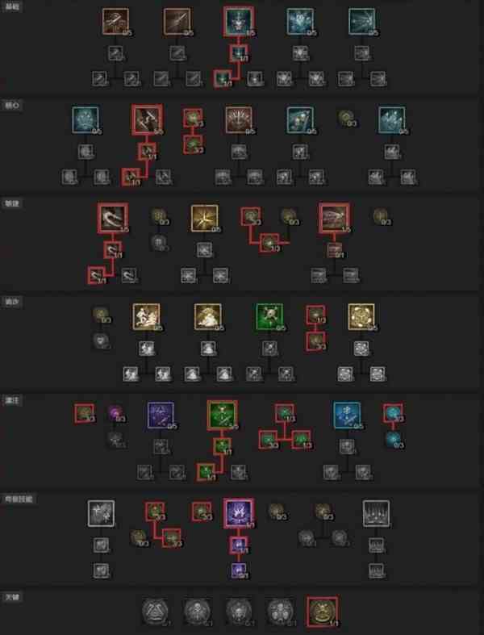This screenshot has height=635, width=484.
Task: Select the red-outlined green imbuement skill
Action: coord(222,415)
